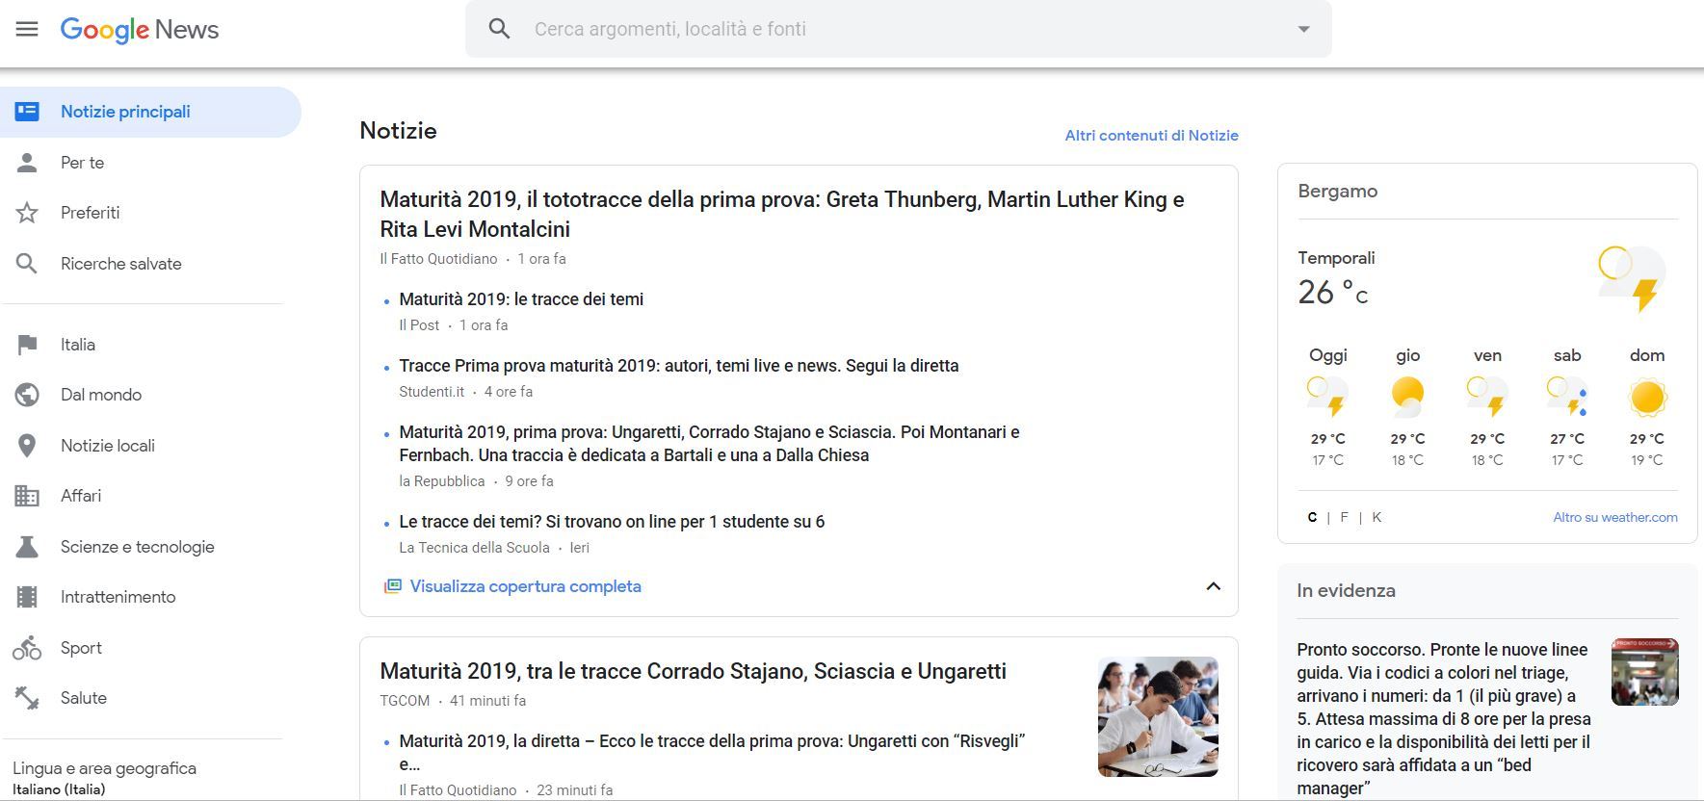Click Pronto soccorso article thumbnail

(1645, 672)
